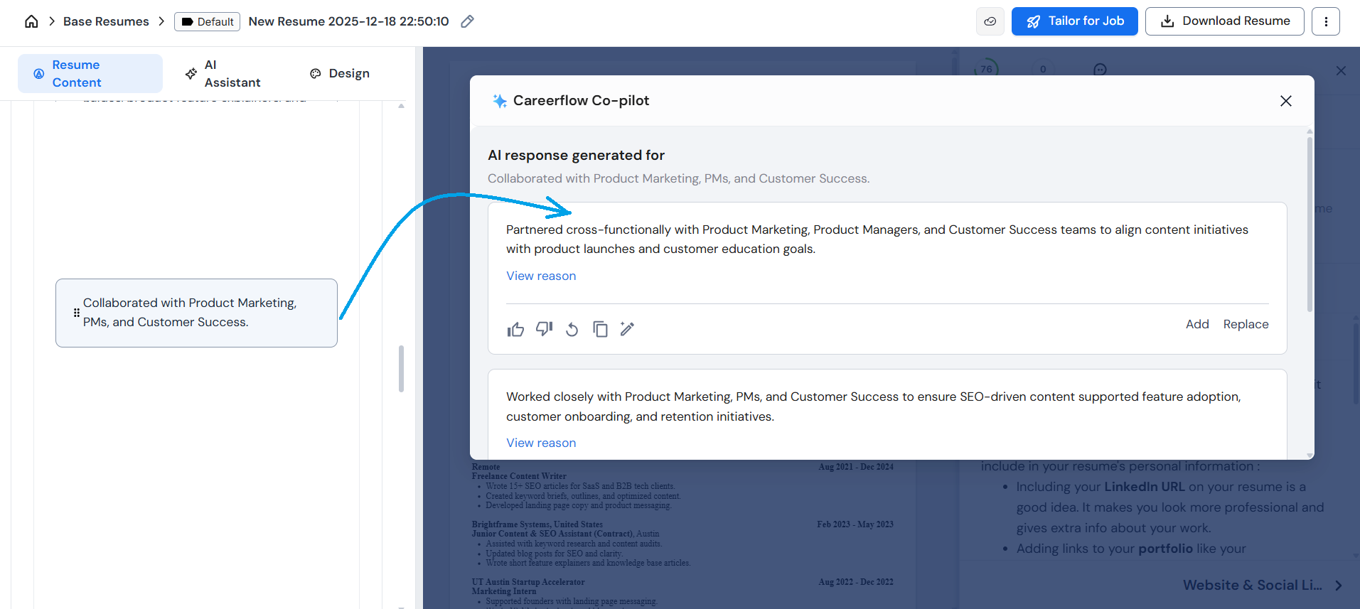The width and height of the screenshot is (1360, 609).
Task: Edit resume name with the pencil icon
Action: point(467,21)
